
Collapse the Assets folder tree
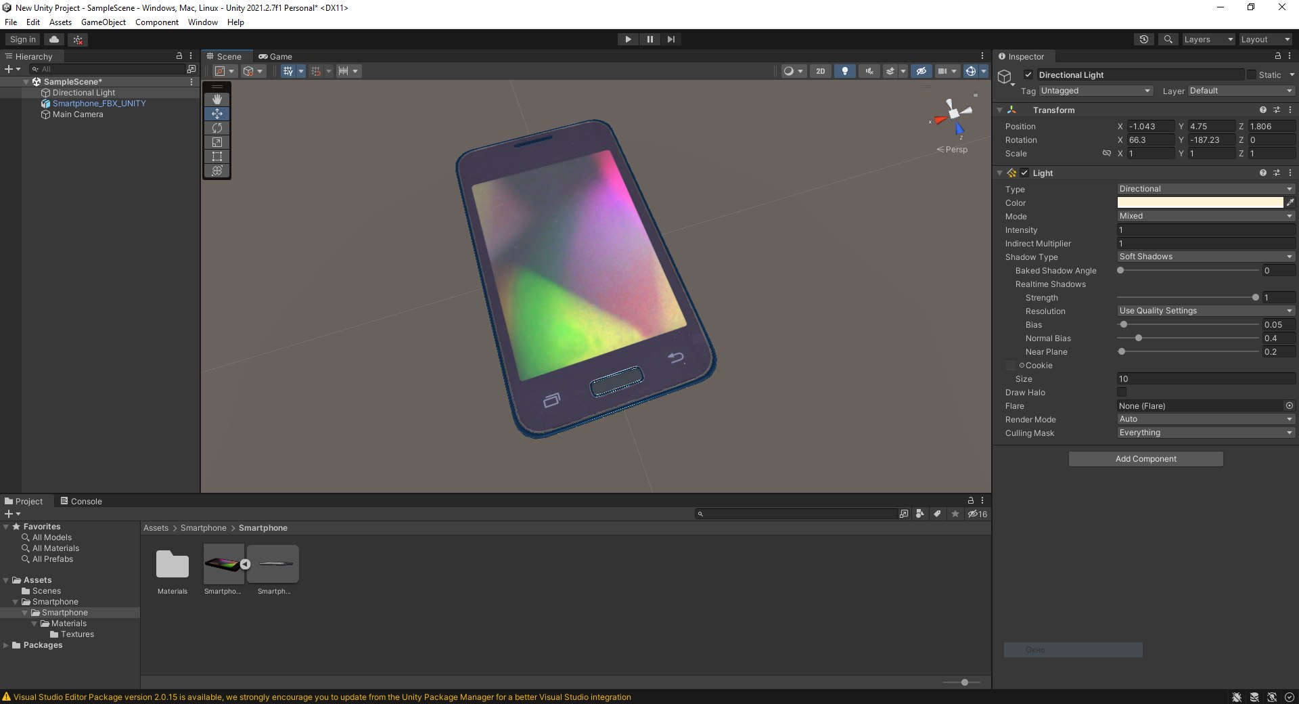[6, 580]
